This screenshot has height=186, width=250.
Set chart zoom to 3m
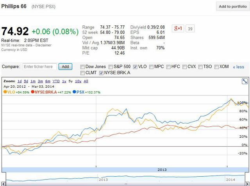tap(40, 81)
